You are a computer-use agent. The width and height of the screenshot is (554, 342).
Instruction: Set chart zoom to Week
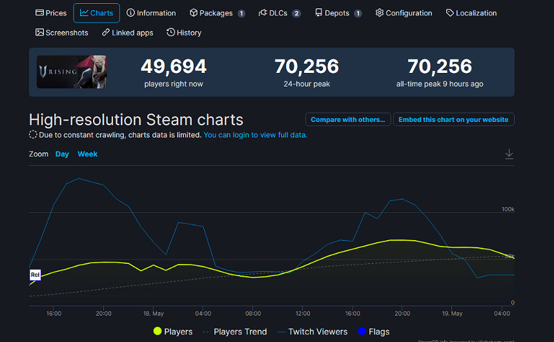[x=88, y=154]
